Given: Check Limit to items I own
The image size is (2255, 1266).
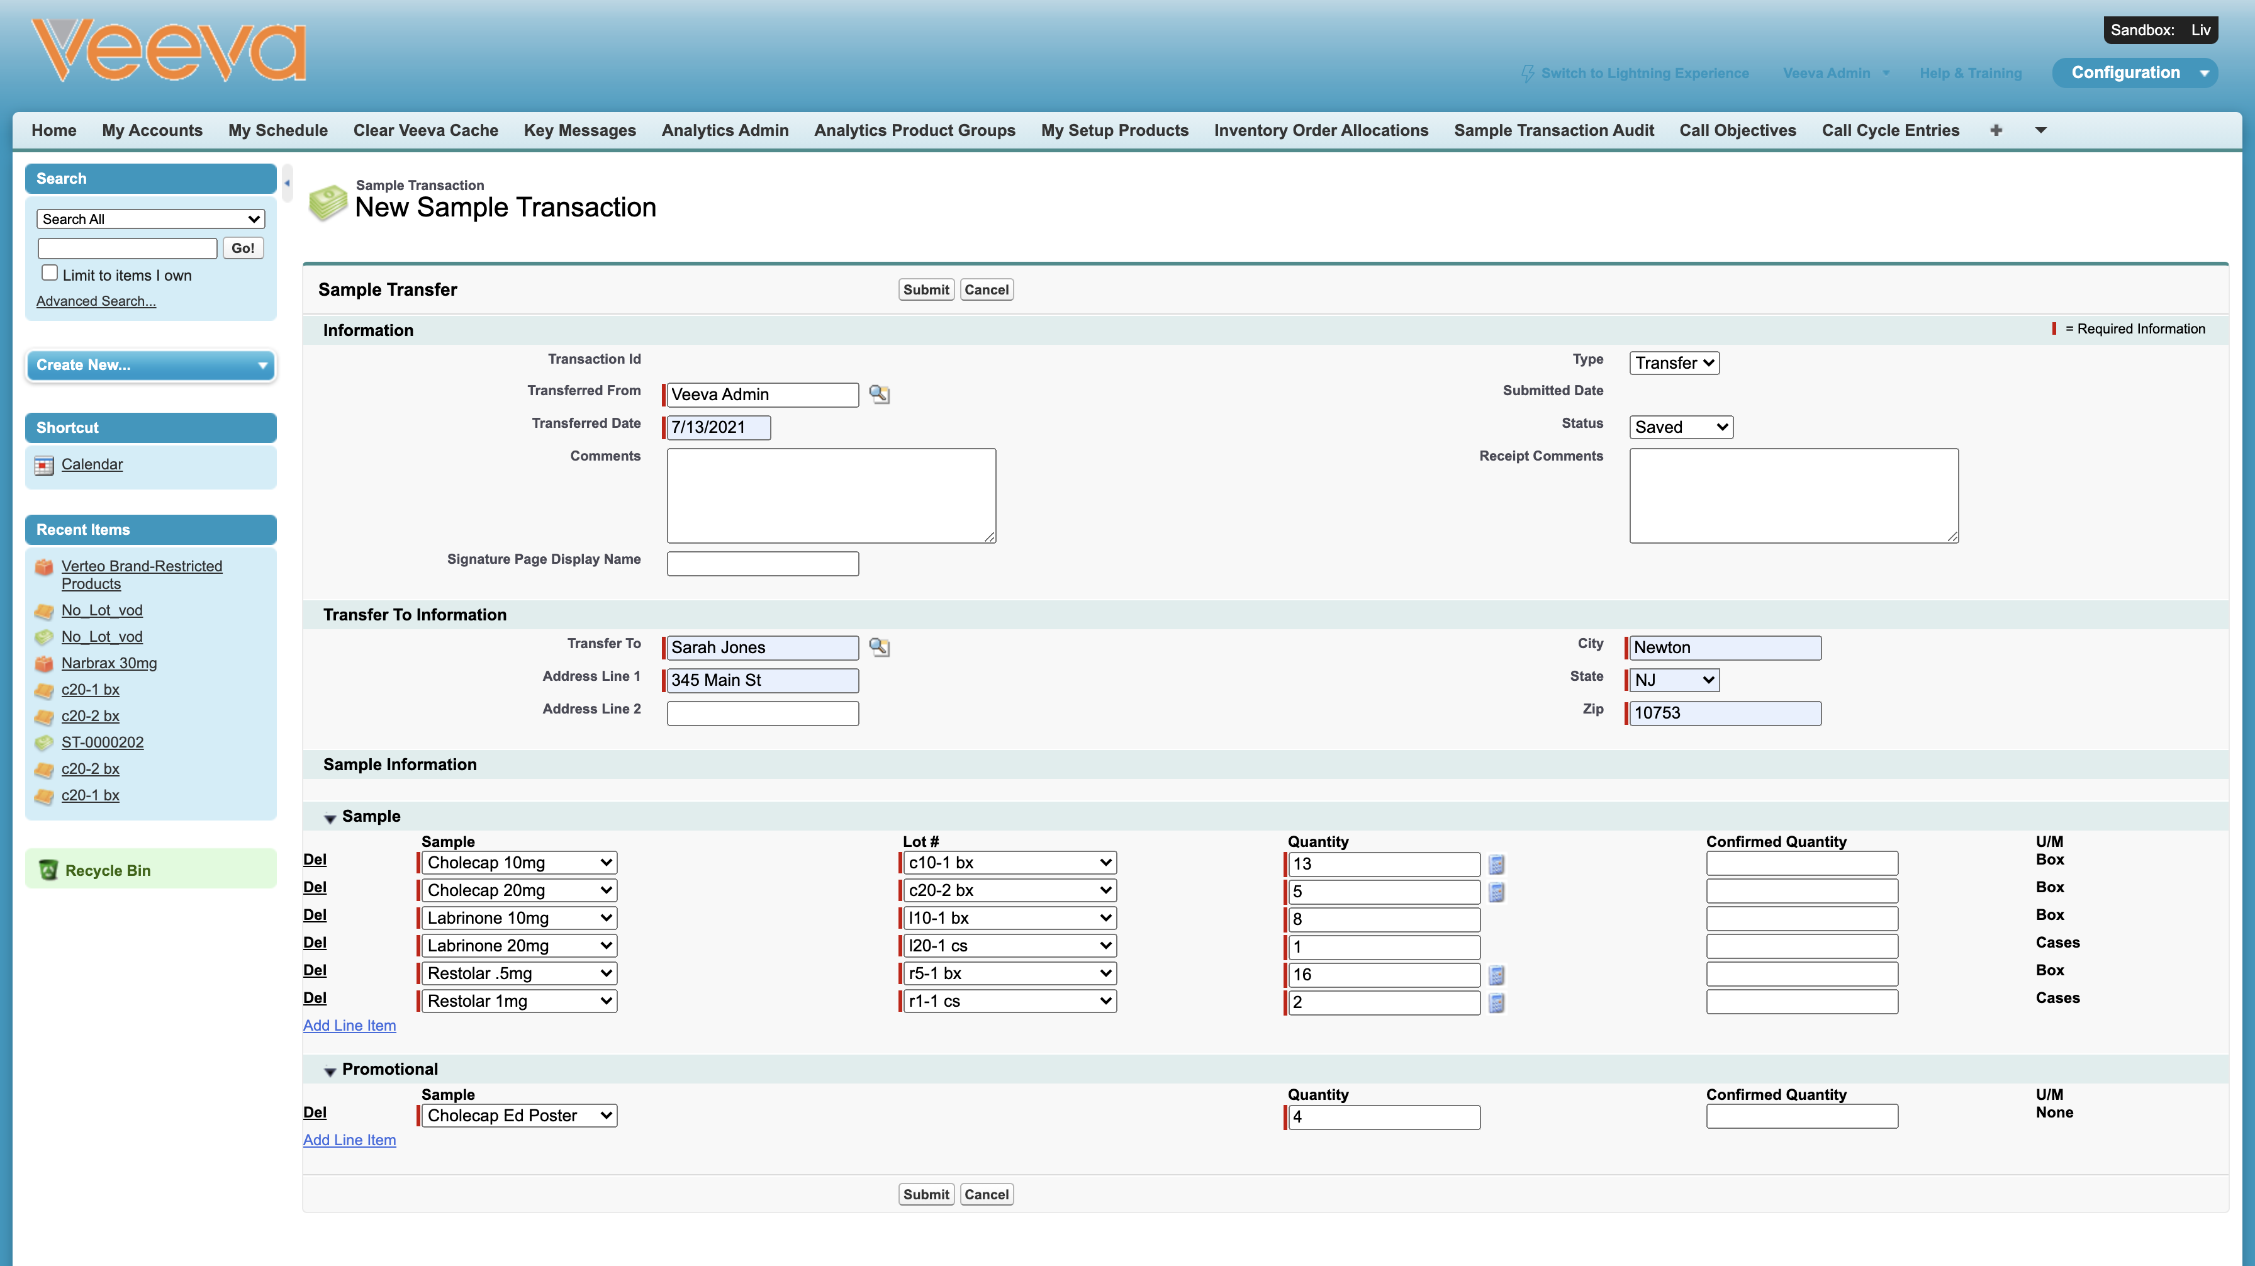Looking at the screenshot, I should (x=50, y=273).
